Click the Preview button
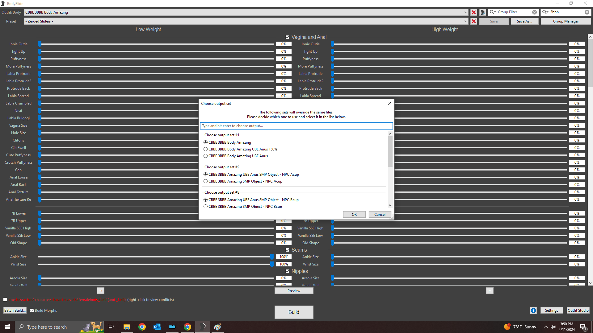 [294, 291]
